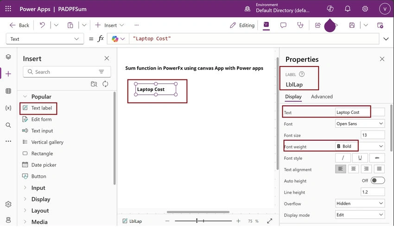
Task: Select the Laptop Cost label on canvas
Action: coord(156,89)
